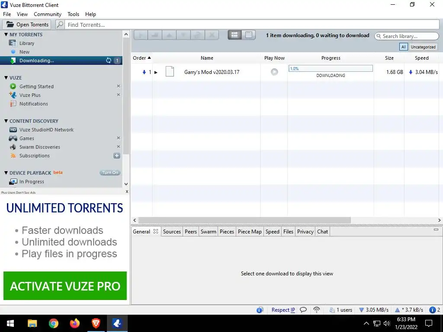Click the sidebar scroll up arrow
The height and width of the screenshot is (332, 443).
click(x=126, y=35)
